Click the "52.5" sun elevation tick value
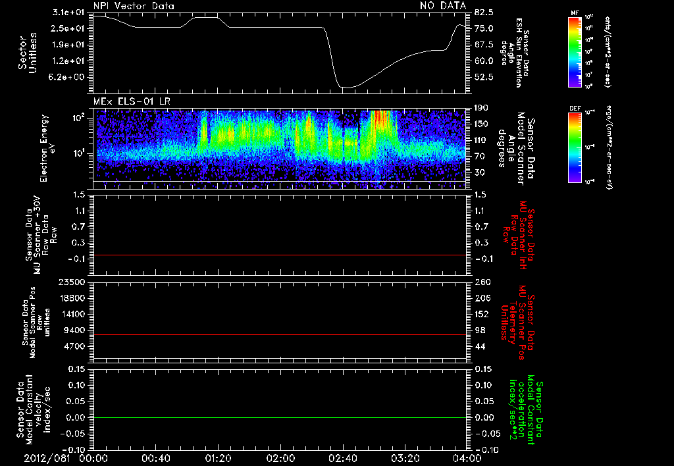 484,78
